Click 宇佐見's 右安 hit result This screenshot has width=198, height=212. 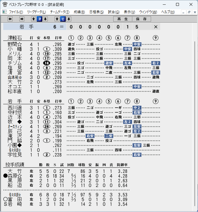point(137,155)
